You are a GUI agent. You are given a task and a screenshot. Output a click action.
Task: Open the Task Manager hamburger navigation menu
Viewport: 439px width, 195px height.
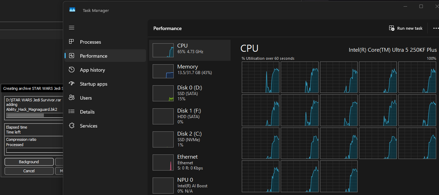[72, 28]
